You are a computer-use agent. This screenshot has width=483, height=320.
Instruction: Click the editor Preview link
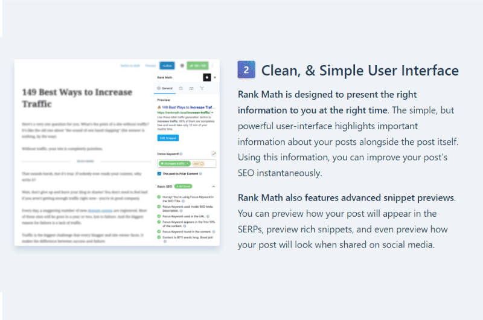pos(150,66)
